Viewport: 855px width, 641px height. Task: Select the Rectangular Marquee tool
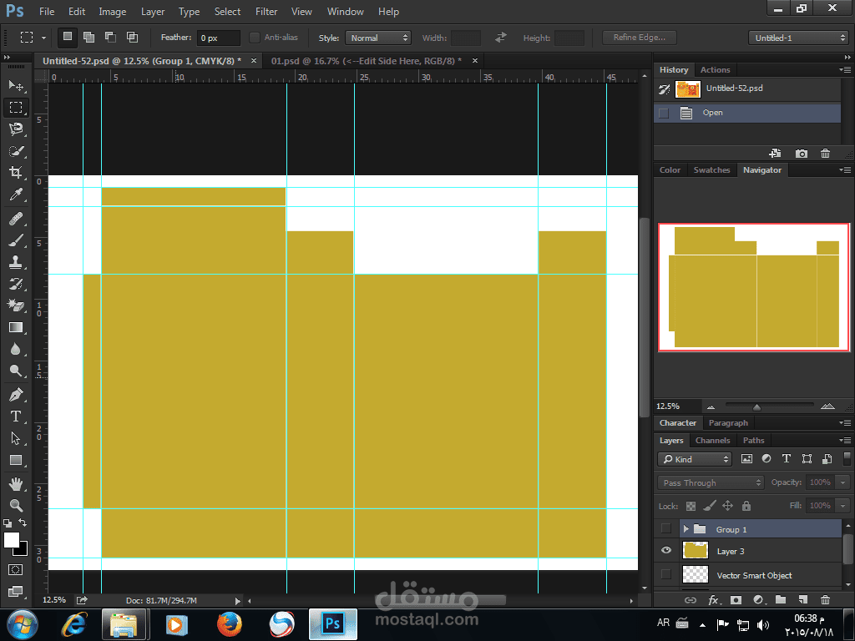[x=16, y=108]
